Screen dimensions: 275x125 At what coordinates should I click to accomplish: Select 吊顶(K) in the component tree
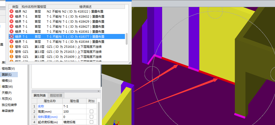(x=7, y=99)
